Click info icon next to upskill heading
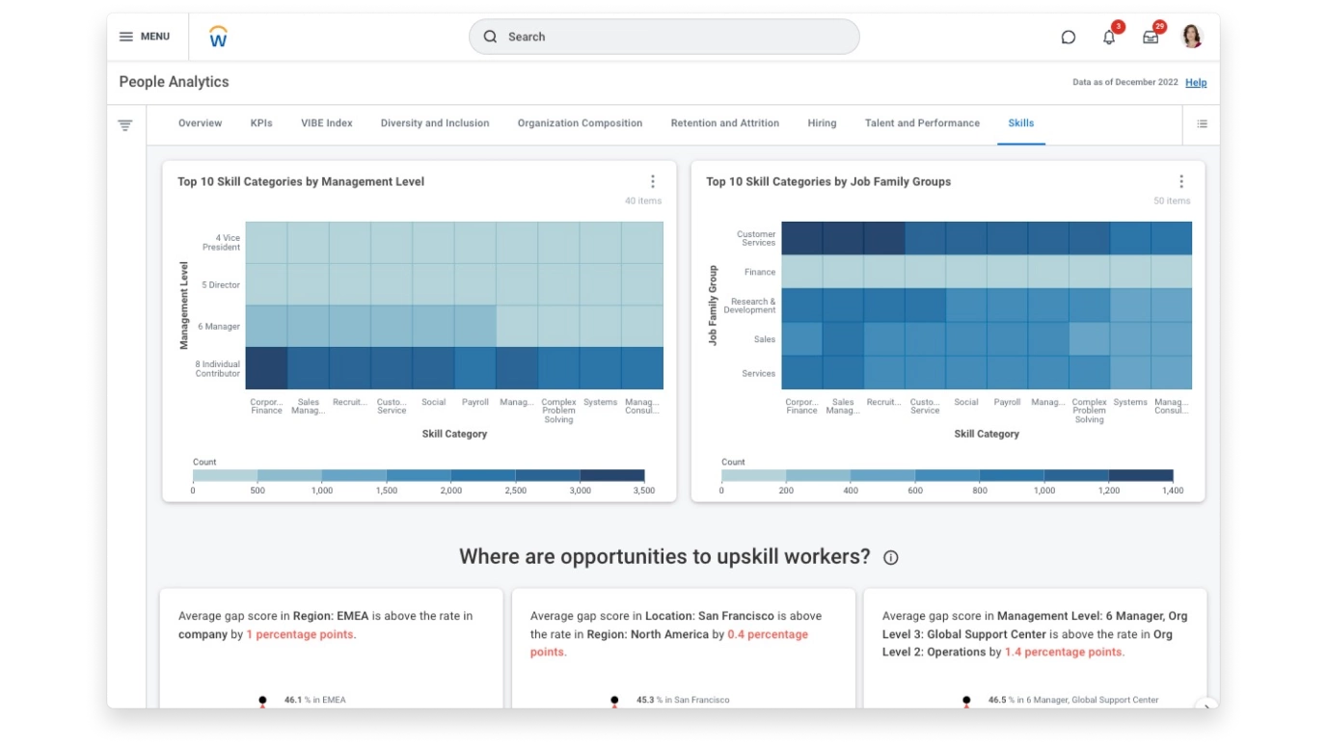1327x746 pixels. click(891, 557)
